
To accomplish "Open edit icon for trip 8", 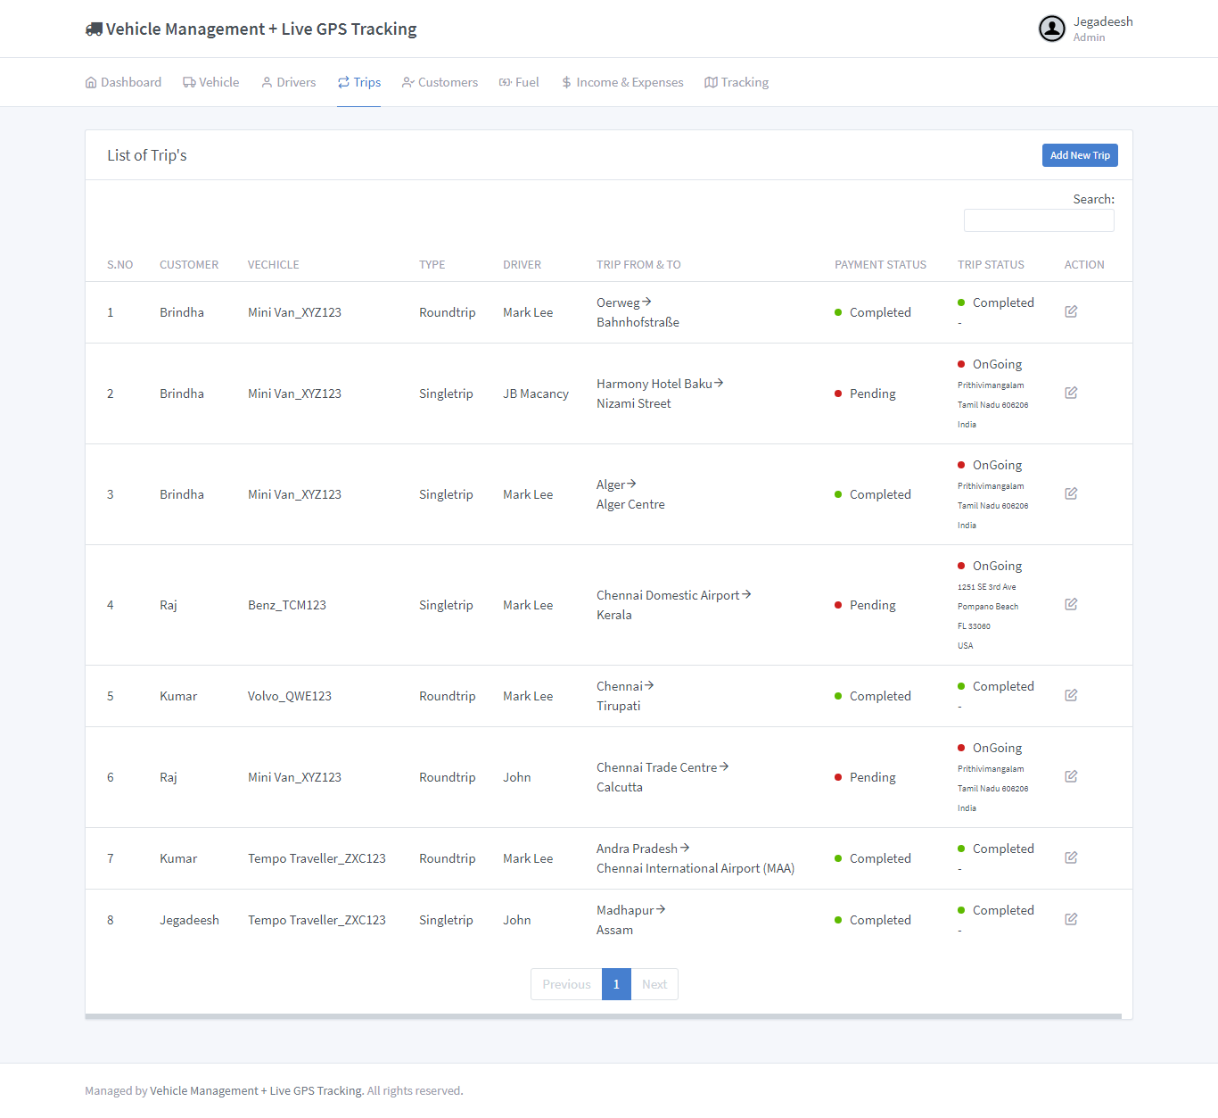I will pos(1071,919).
